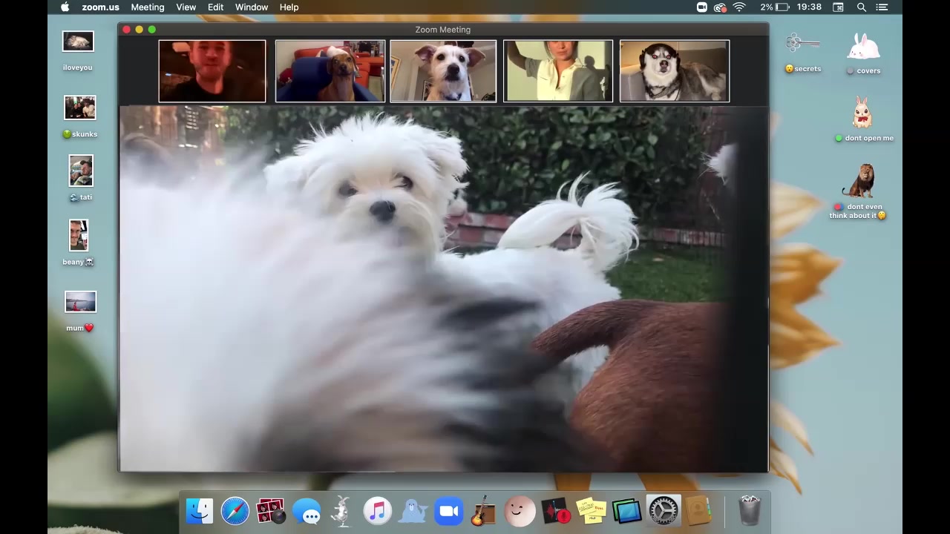Select the dont open me desktop icon

(864, 119)
